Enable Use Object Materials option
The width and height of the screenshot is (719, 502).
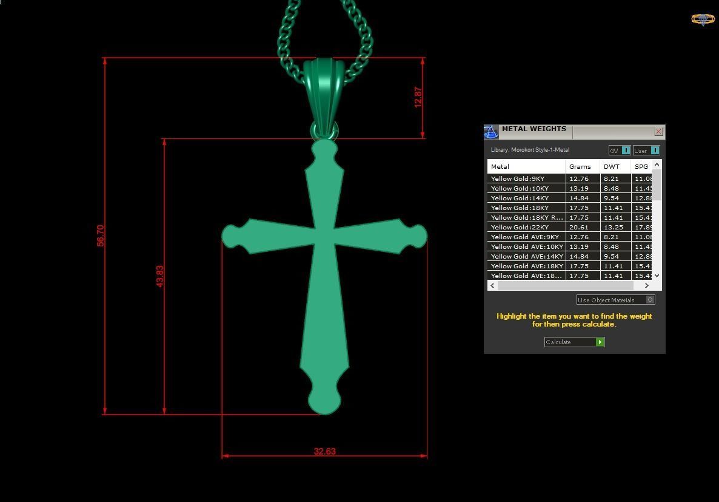tap(615, 300)
